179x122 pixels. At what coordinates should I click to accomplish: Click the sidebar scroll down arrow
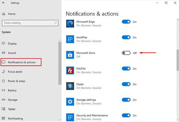(60, 120)
